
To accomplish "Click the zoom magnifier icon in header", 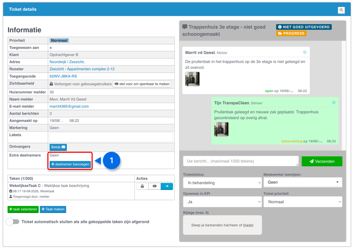I will click(341, 10).
